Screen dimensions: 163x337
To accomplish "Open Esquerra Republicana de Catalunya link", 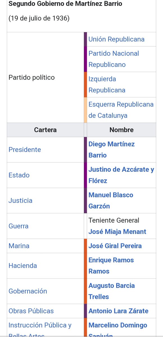I will click(x=121, y=110).
